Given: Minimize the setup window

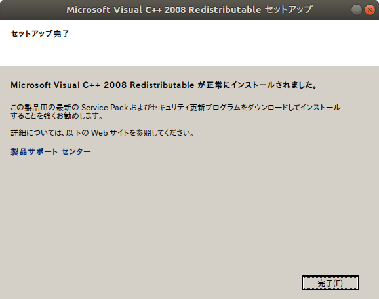Looking at the screenshot, I should tap(356, 10).
